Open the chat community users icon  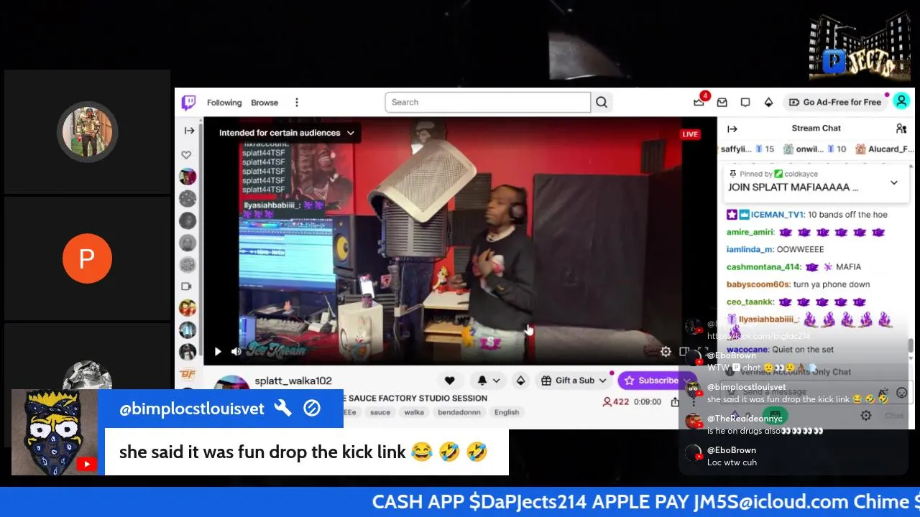pyautogui.click(x=901, y=129)
